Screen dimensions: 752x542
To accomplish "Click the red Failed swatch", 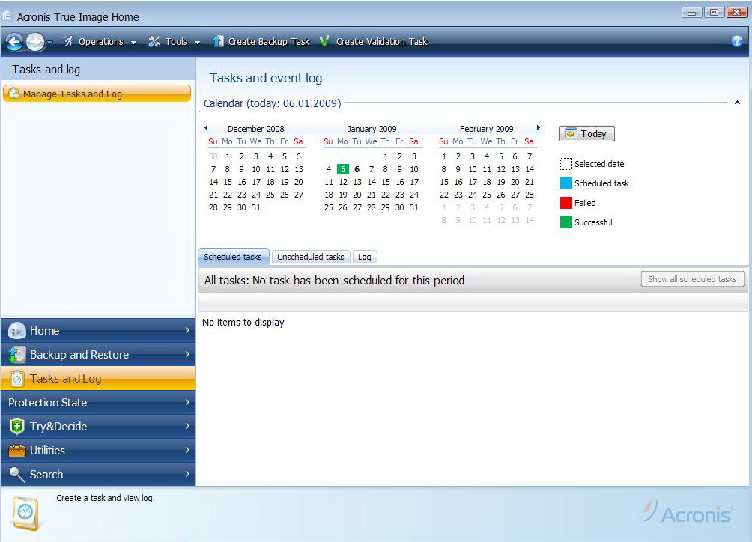I will pyautogui.click(x=566, y=203).
